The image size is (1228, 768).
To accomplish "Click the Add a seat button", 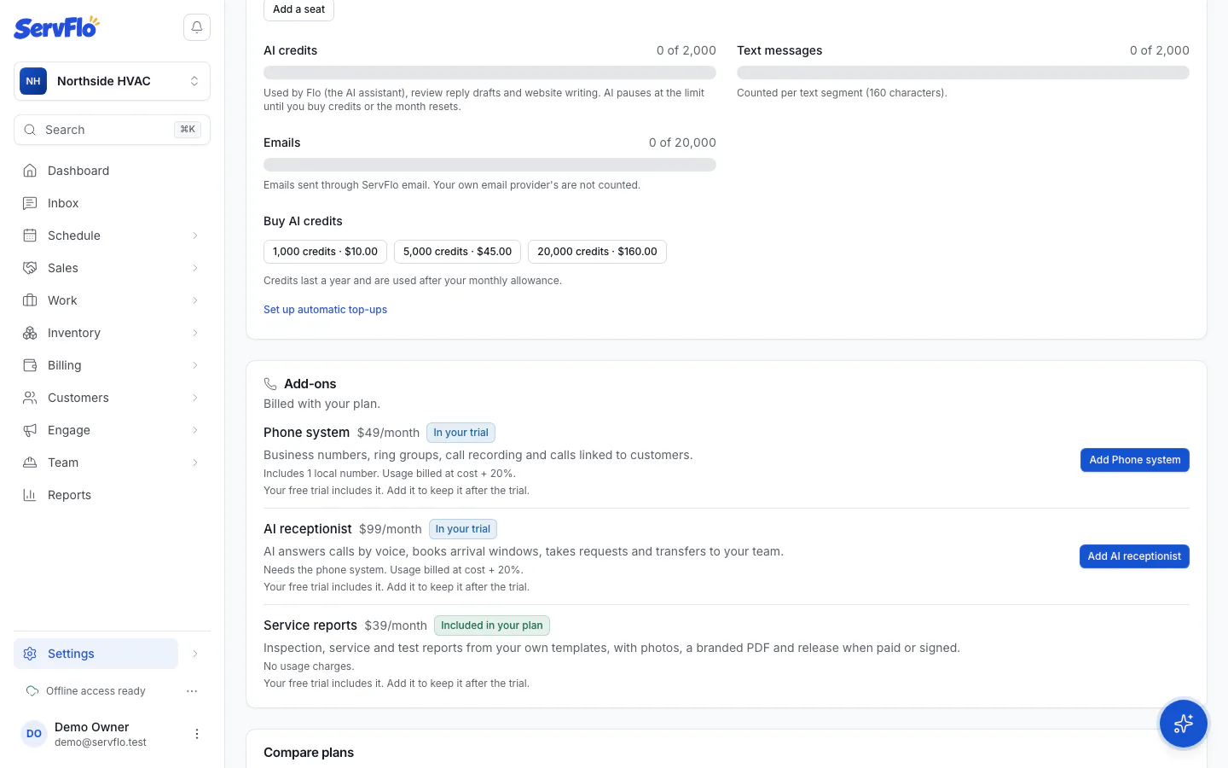I will [x=298, y=9].
